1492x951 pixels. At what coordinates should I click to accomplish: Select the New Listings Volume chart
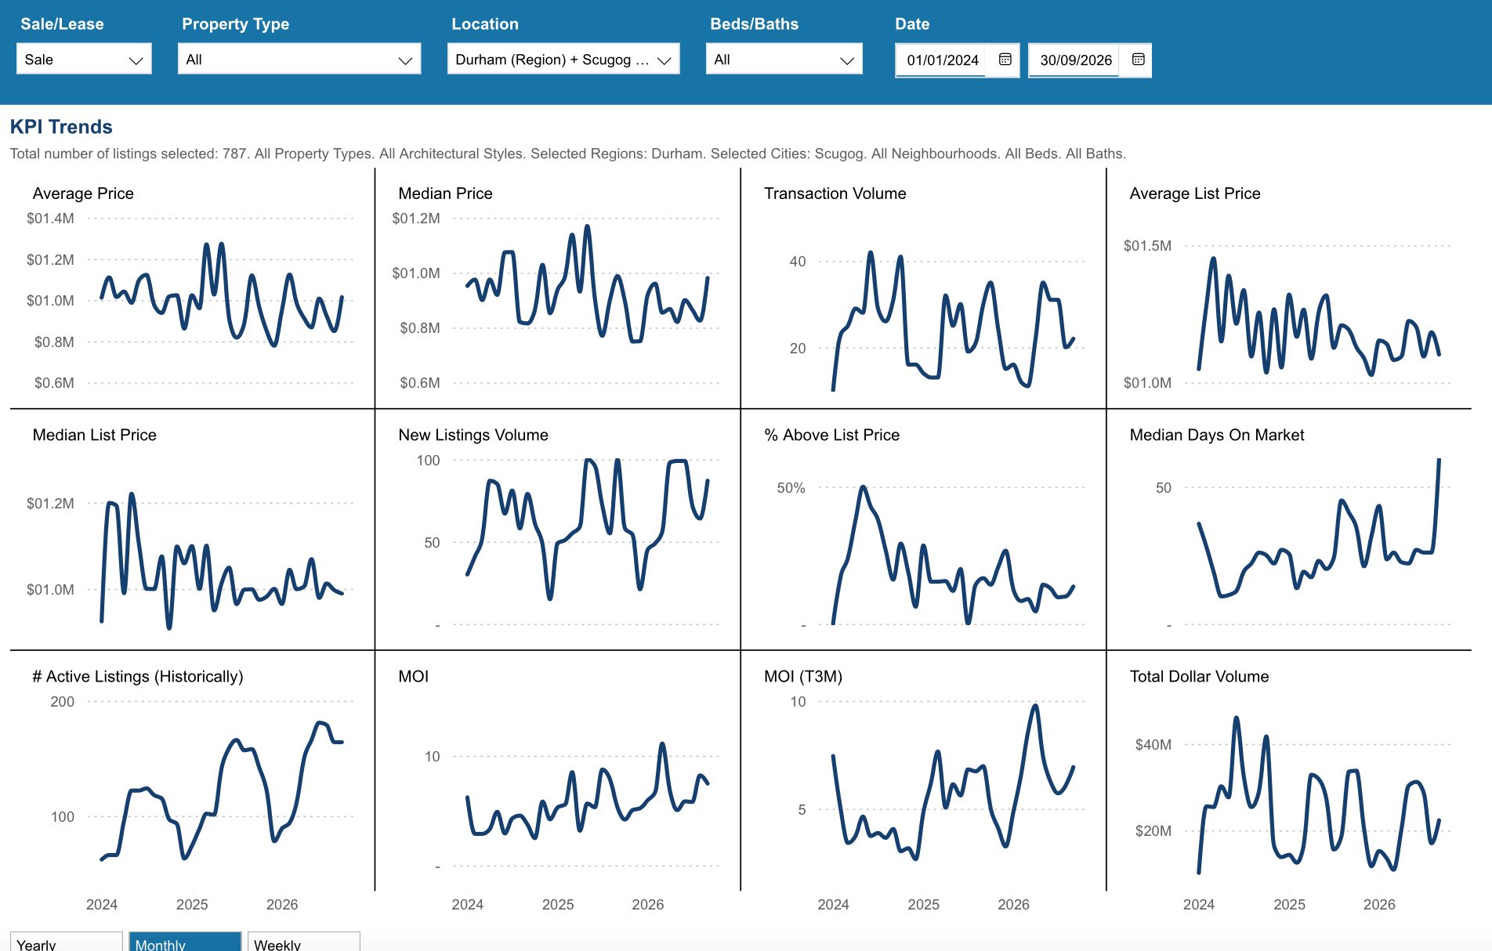coord(558,530)
